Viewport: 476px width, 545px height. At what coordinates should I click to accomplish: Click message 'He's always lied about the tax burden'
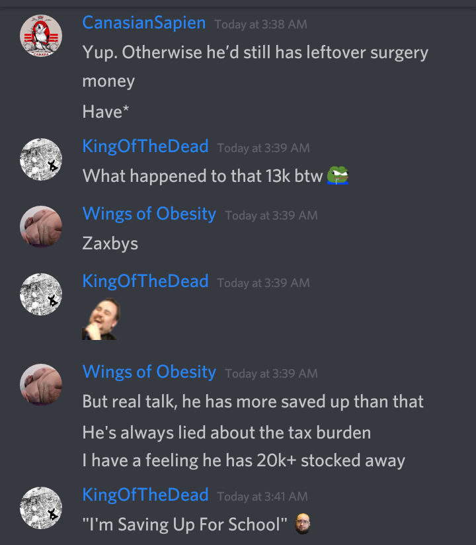pos(227,433)
